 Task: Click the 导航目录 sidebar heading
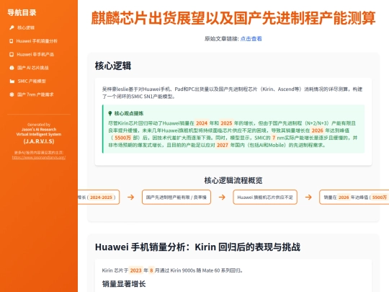coord(22,12)
